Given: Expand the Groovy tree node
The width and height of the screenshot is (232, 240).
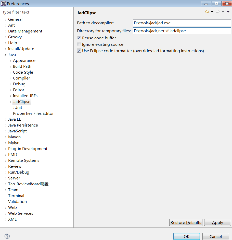Looking at the screenshot, I should (6, 37).
